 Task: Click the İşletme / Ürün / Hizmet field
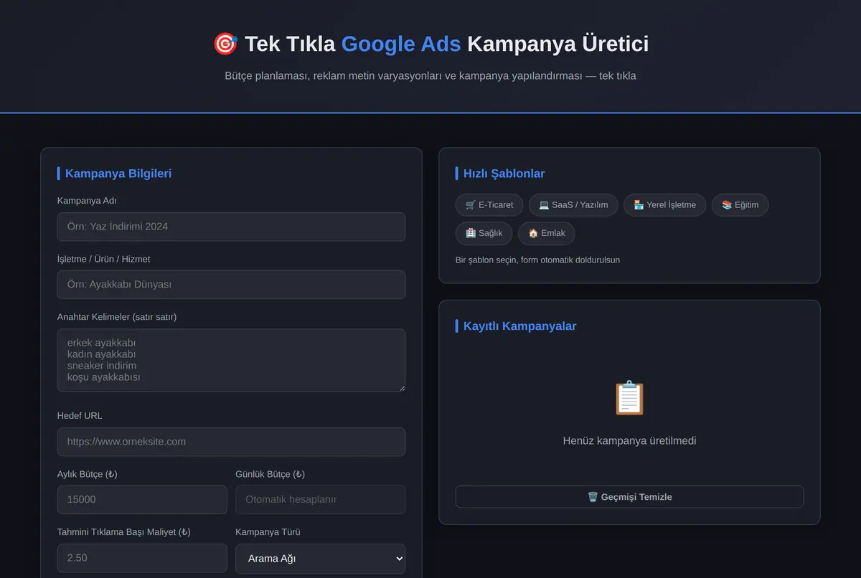pos(231,285)
